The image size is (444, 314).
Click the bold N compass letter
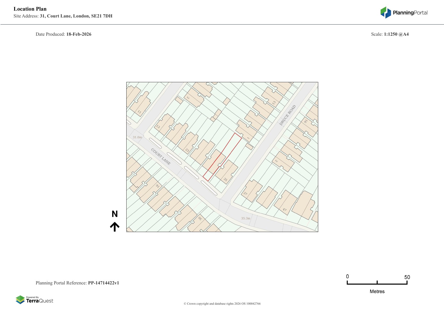[x=115, y=214]
